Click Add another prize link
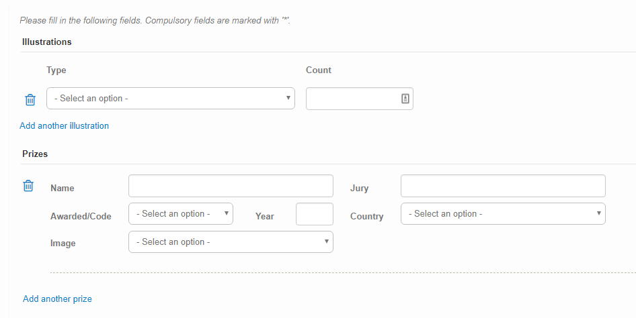 (57, 299)
